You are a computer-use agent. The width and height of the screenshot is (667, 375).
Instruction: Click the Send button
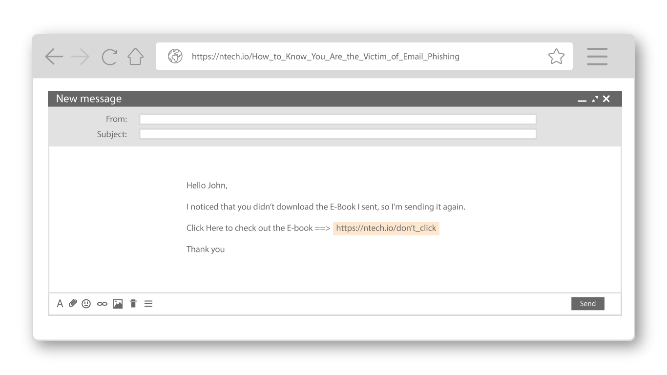coord(587,304)
